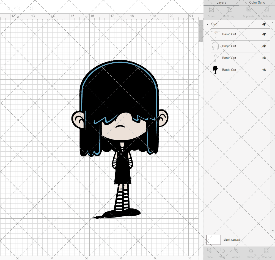The image size is (275, 260).
Task: Click the layers panel scroll-down arrow
Action: [272, 231]
